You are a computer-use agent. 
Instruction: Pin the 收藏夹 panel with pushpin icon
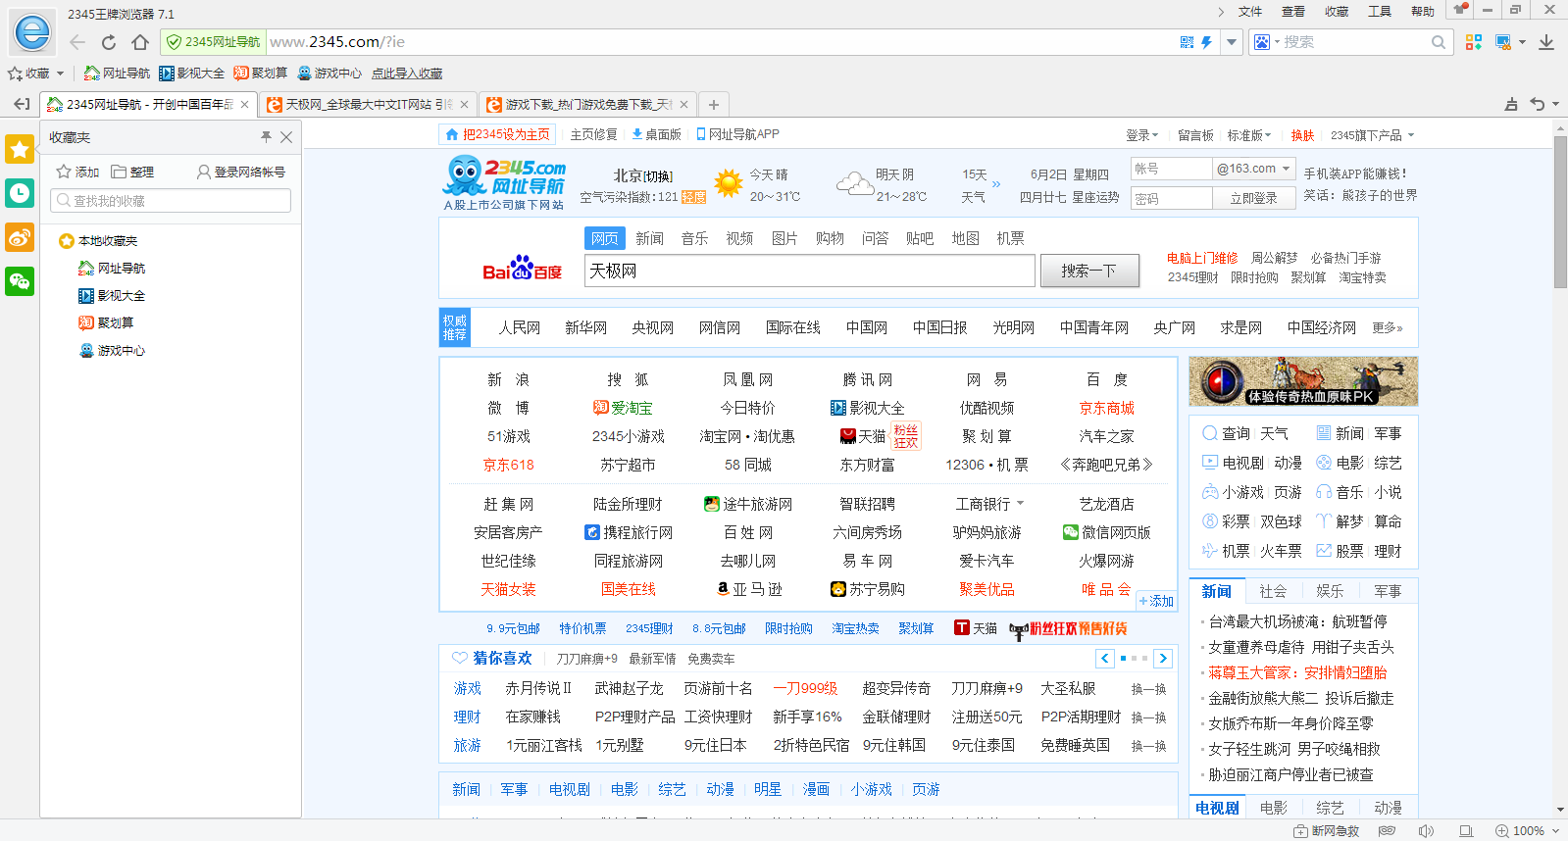point(266,137)
